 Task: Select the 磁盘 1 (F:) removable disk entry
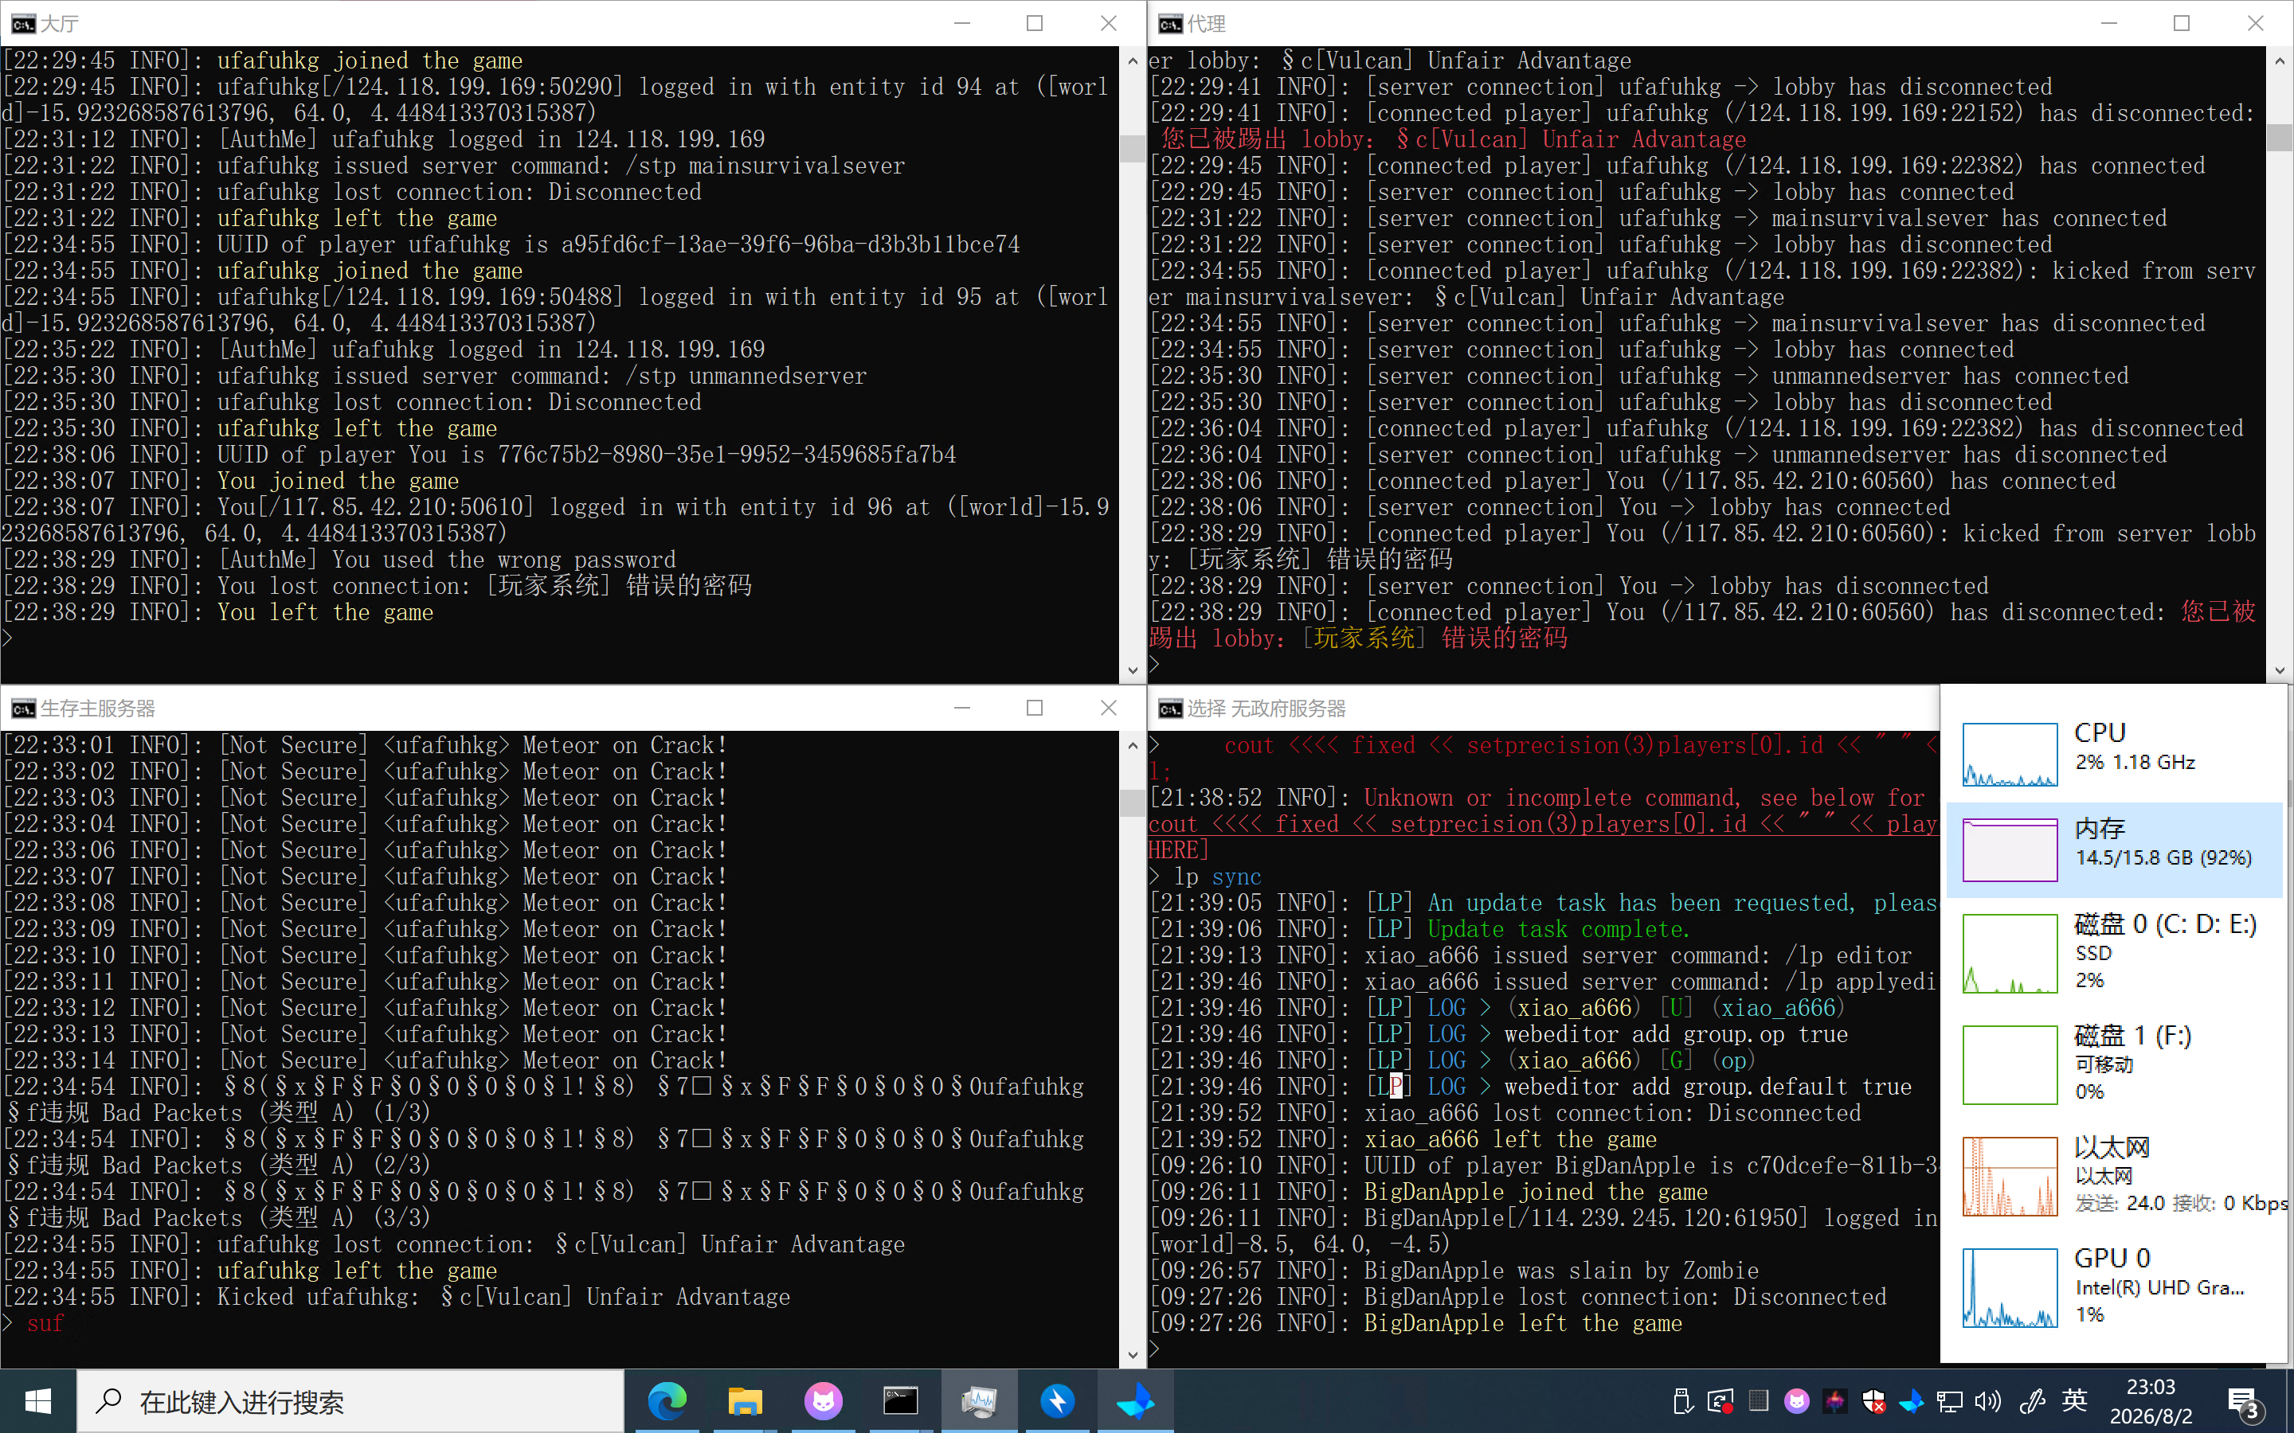click(x=2114, y=1064)
